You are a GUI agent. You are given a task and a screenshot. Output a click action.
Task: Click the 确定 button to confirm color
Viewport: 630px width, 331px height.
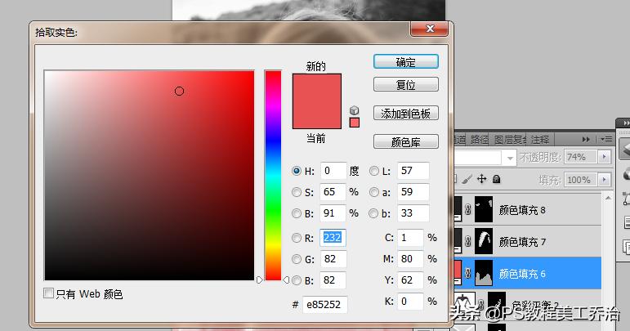(406, 62)
